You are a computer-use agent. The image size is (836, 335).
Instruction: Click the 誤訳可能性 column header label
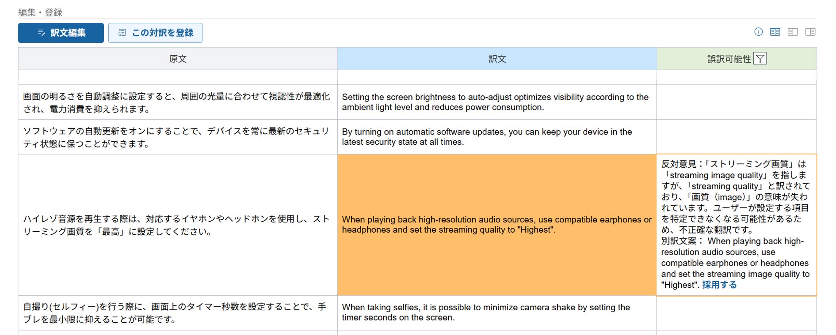coord(729,59)
